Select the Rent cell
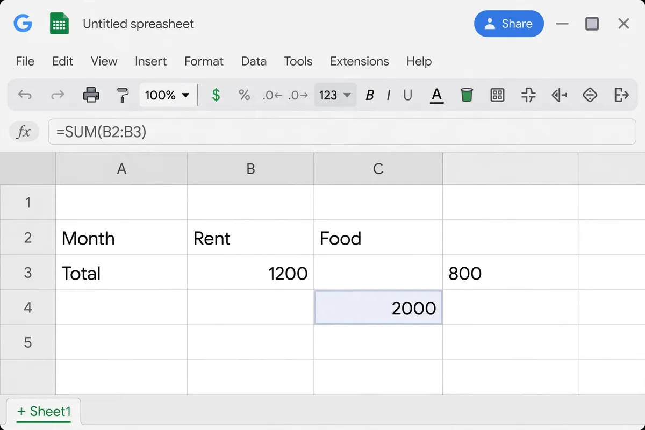This screenshot has width=645, height=430. tap(250, 238)
